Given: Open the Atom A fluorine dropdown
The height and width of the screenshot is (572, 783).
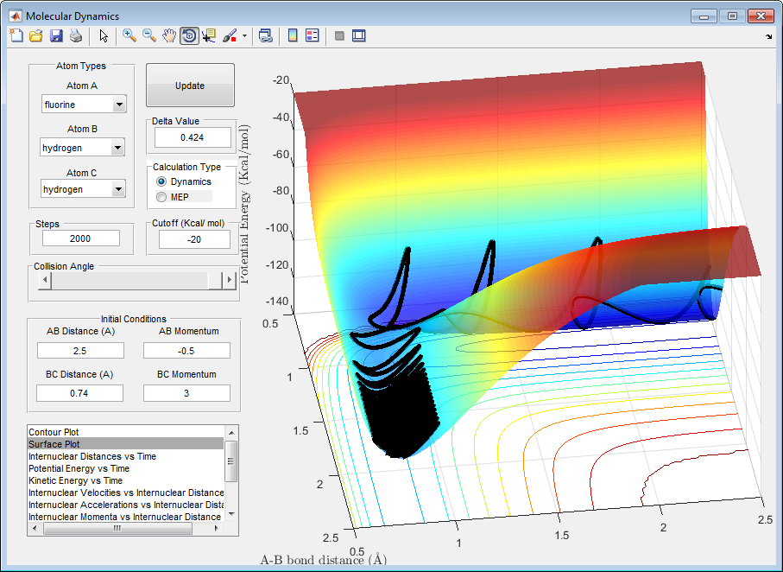Looking at the screenshot, I should coord(119,105).
